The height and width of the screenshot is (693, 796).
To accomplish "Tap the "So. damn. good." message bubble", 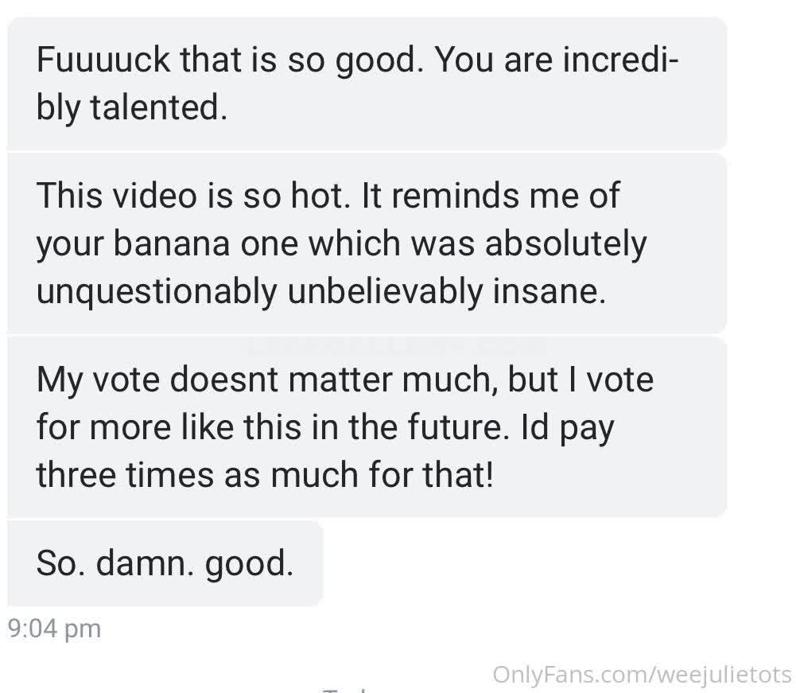I will tap(165, 563).
